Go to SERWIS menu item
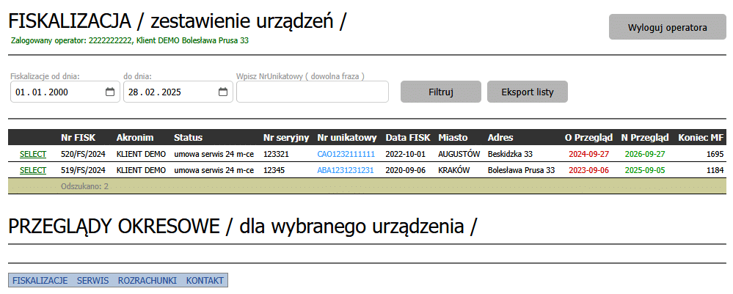The image size is (733, 294). [x=92, y=281]
